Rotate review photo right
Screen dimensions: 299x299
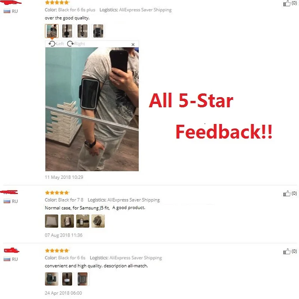(x=76, y=44)
